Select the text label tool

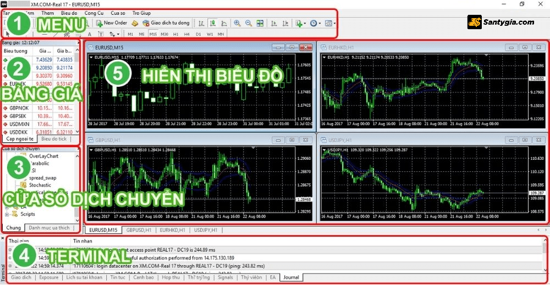tap(101, 34)
